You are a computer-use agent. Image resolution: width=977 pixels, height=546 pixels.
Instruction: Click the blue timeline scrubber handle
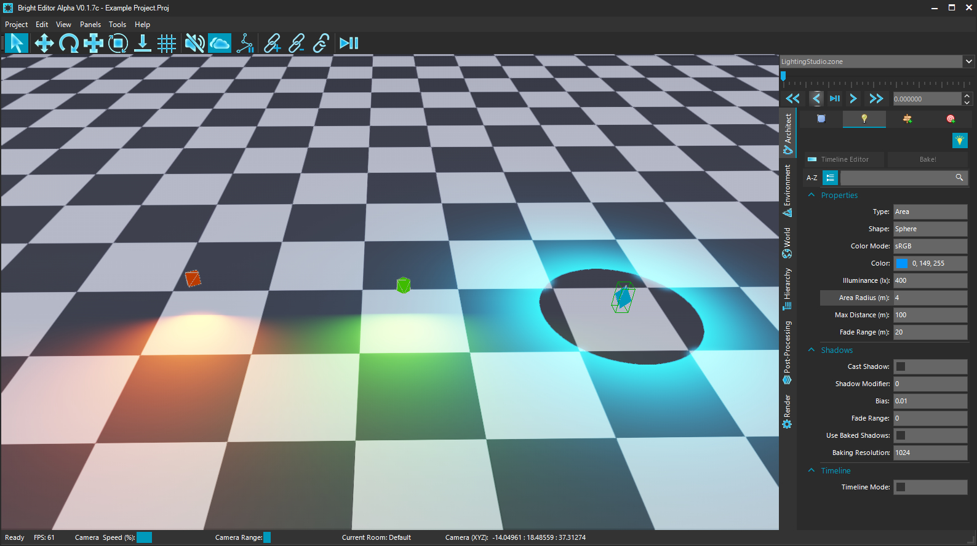783,76
